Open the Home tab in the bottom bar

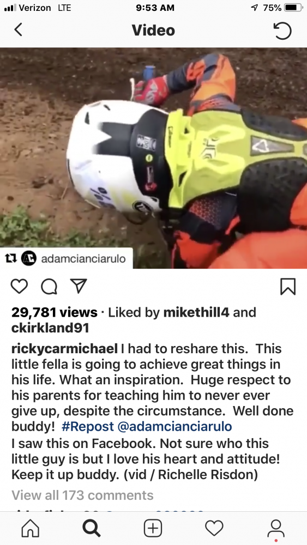coord(31,528)
